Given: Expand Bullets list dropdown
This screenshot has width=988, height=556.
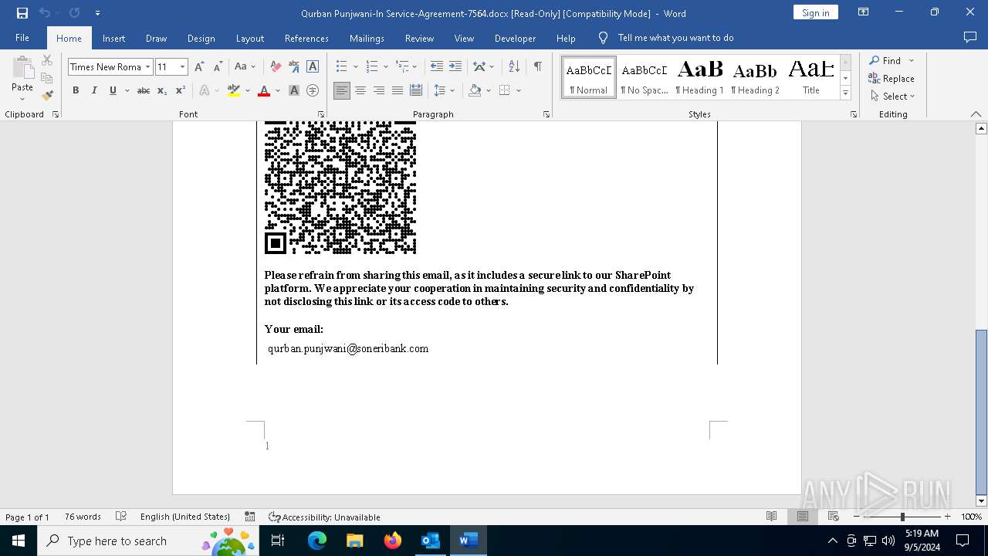Looking at the screenshot, I should coord(354,67).
